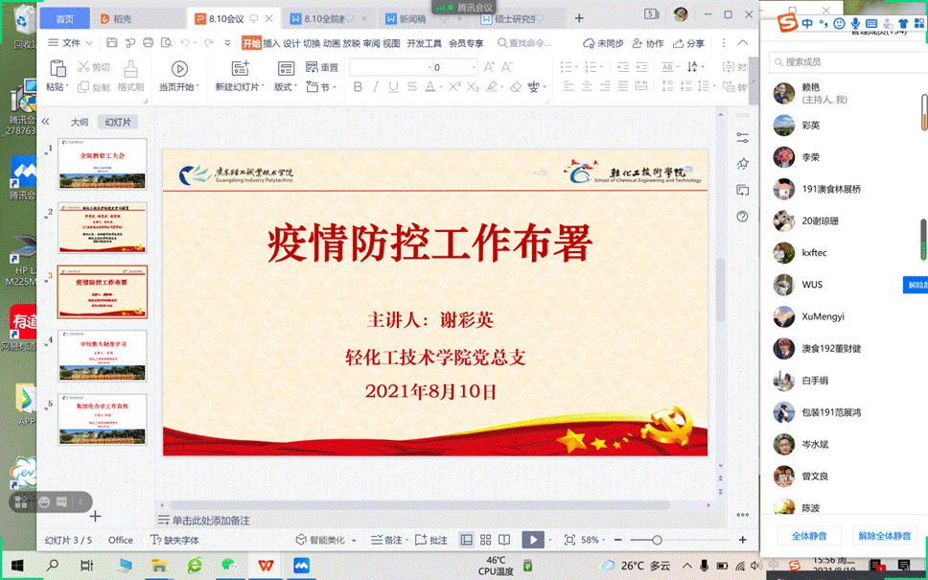Click the 全体静音 mute all button
The width and height of the screenshot is (928, 580).
click(808, 536)
